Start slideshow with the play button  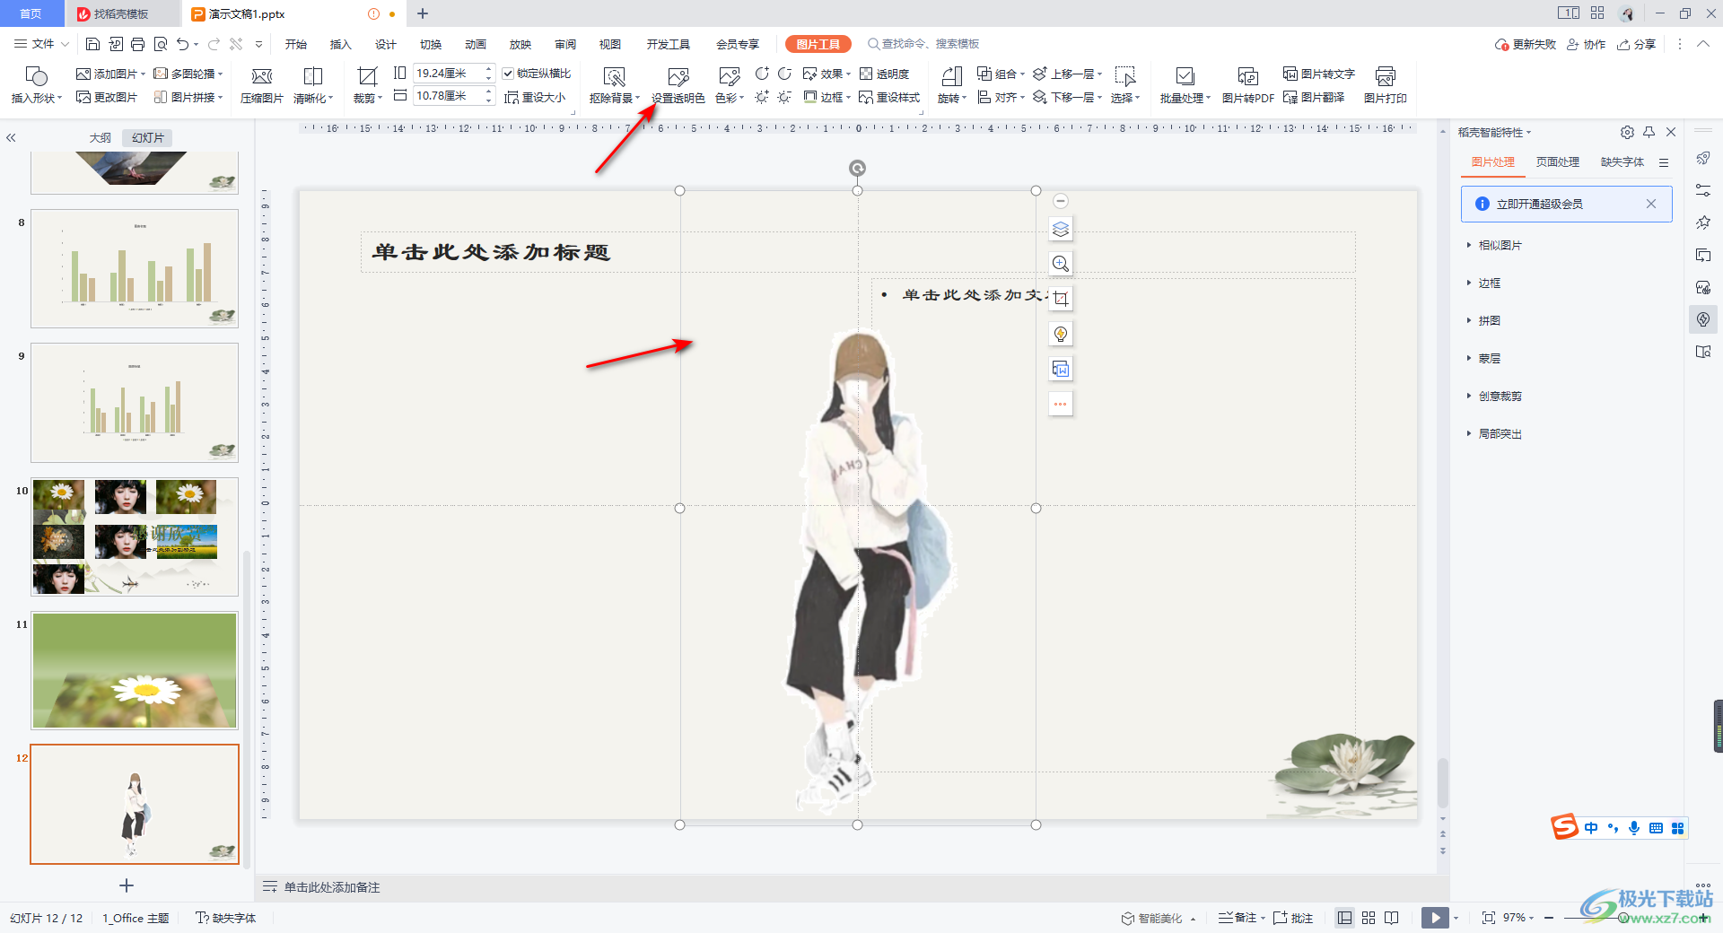coord(1435,918)
